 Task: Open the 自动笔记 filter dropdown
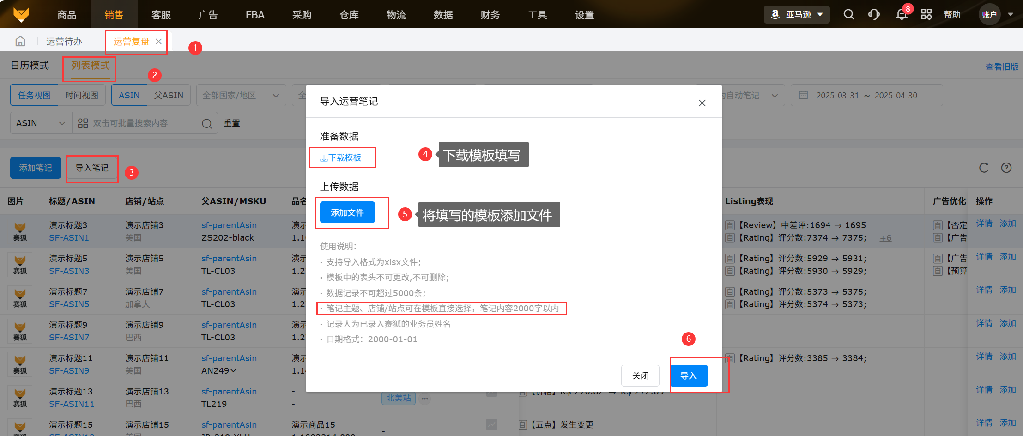752,95
